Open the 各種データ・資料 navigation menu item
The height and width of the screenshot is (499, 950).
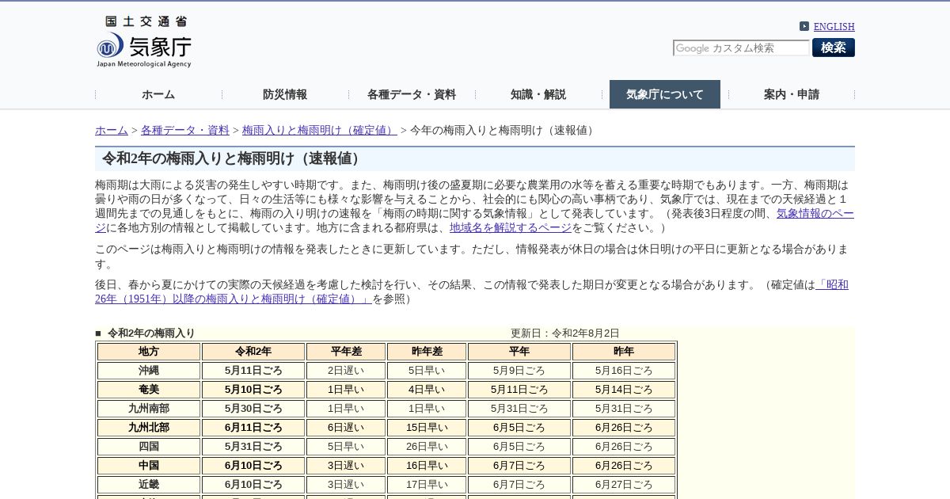pos(412,94)
